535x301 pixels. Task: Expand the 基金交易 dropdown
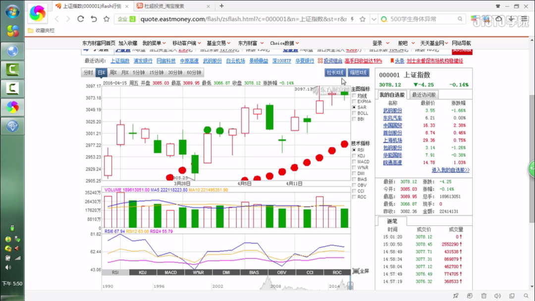coord(218,43)
